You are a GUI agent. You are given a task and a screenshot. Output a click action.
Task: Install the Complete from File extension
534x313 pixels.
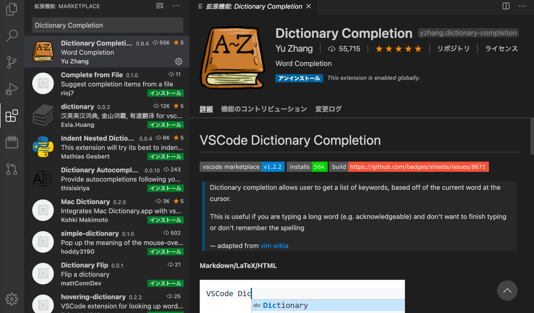click(165, 93)
